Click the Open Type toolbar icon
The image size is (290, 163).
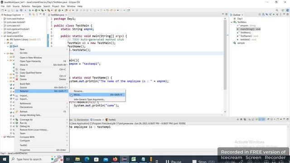click(x=66, y=10)
